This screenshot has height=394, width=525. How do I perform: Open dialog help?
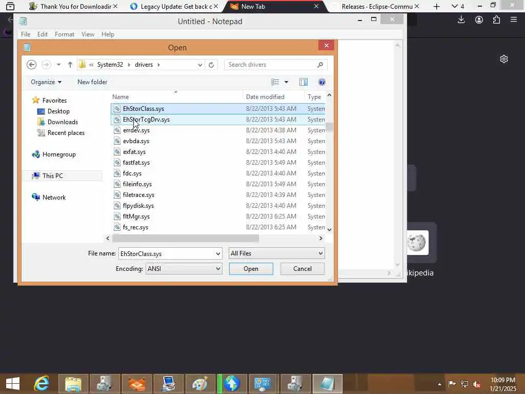322,82
